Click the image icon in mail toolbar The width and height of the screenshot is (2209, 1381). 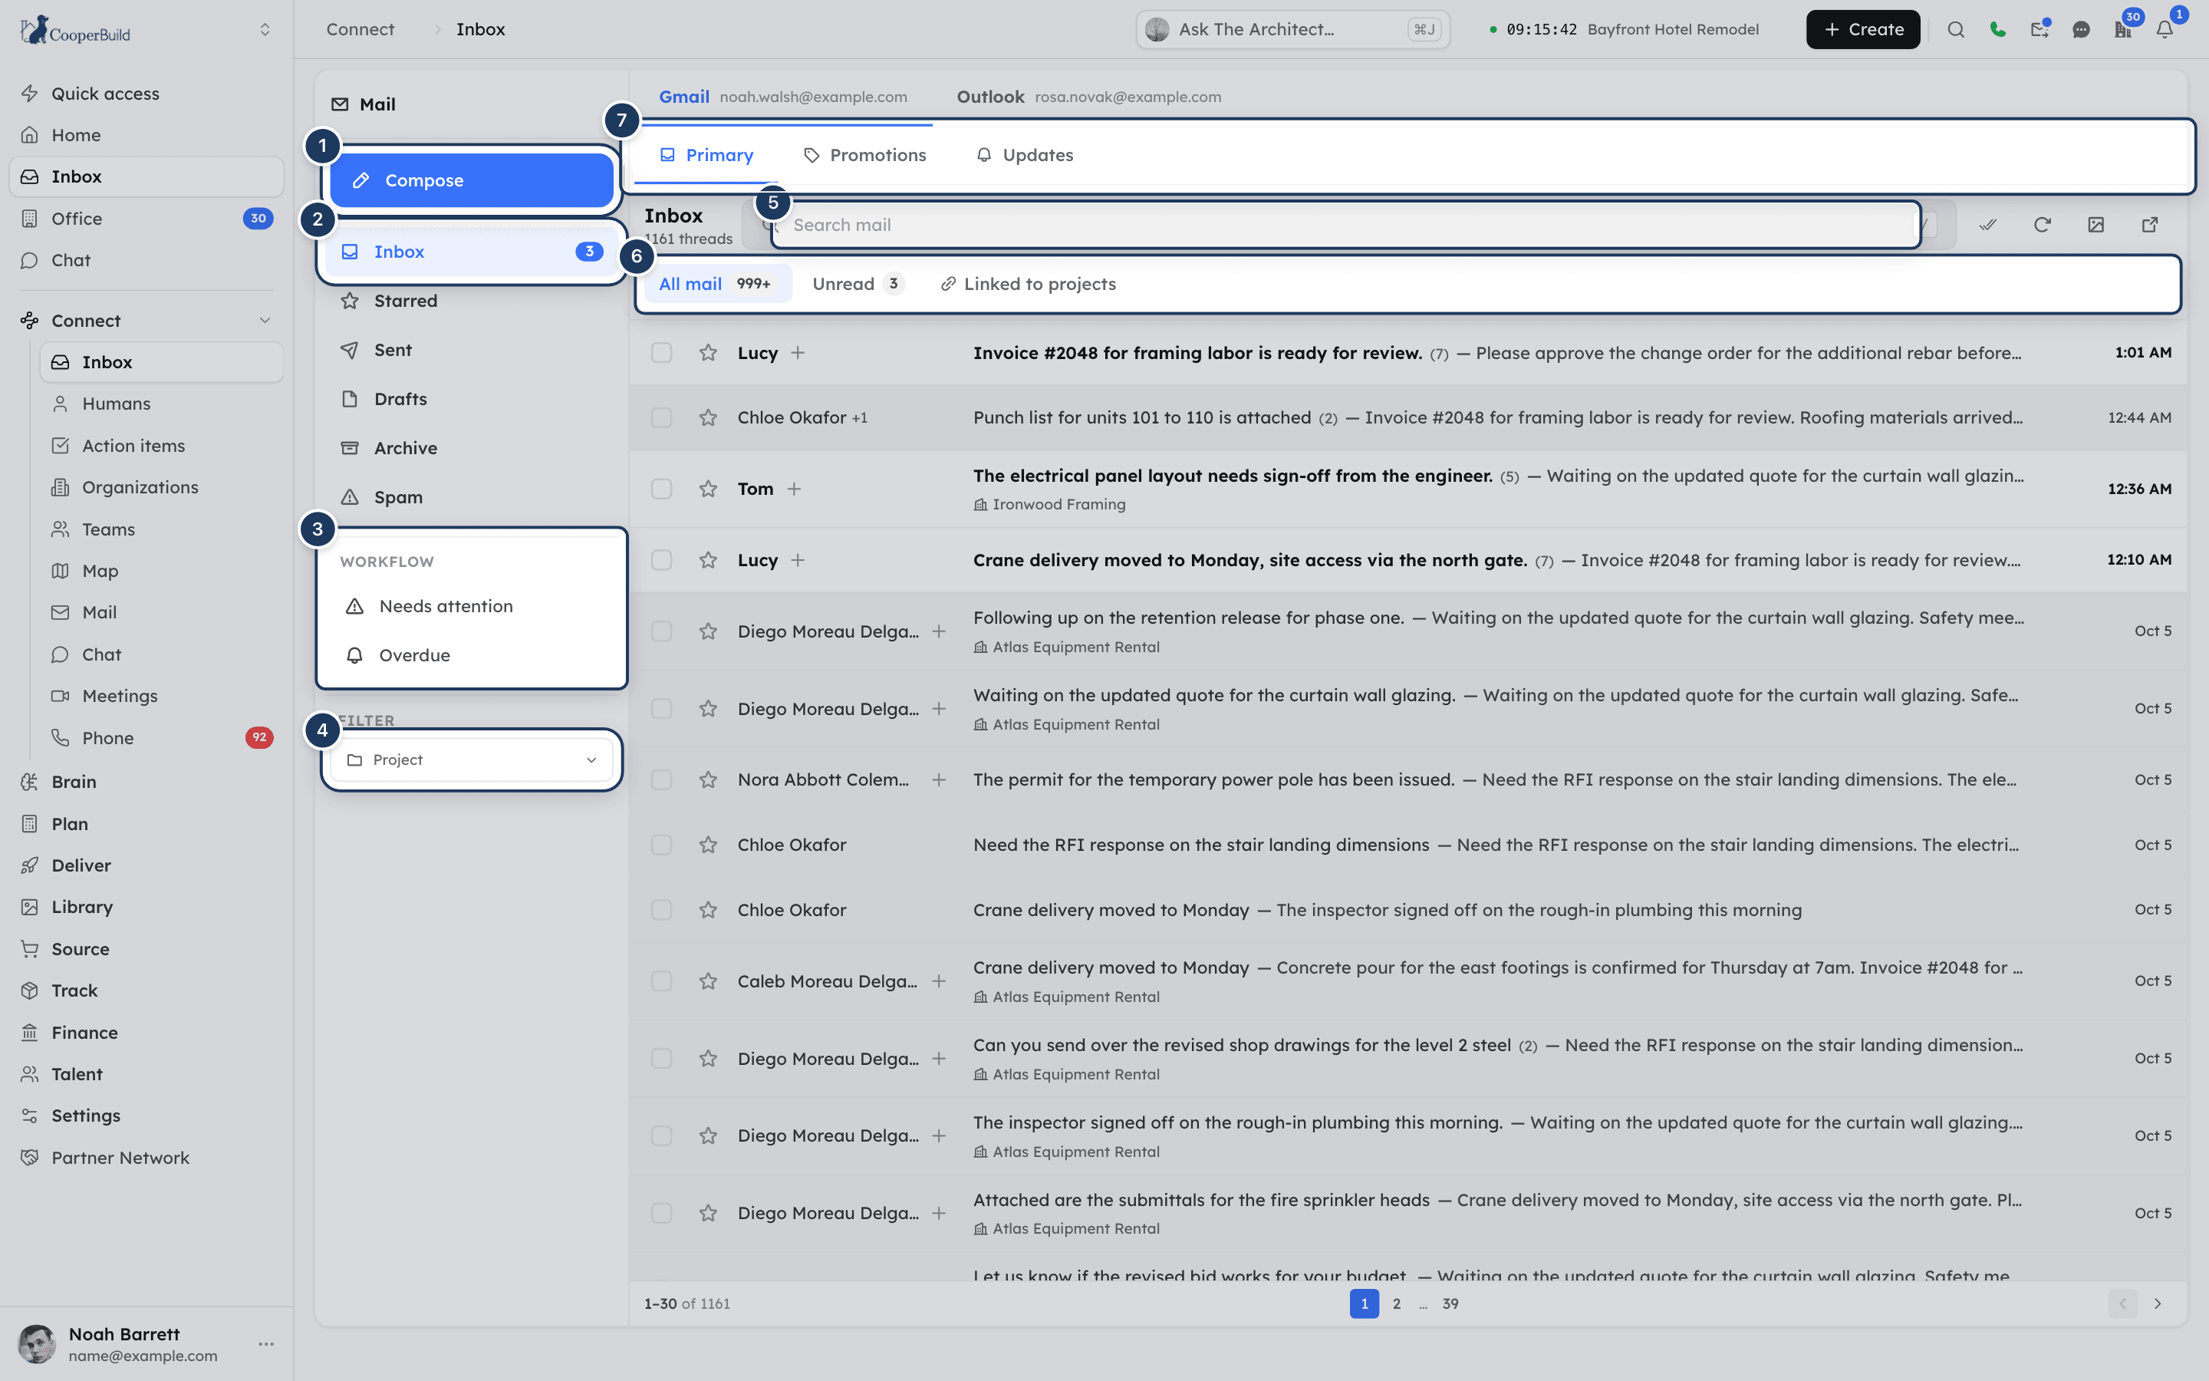click(x=2095, y=225)
